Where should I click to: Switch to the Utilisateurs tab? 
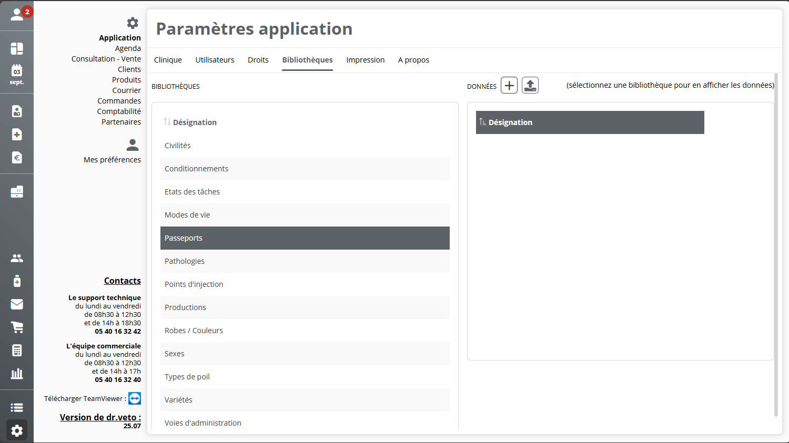(215, 60)
